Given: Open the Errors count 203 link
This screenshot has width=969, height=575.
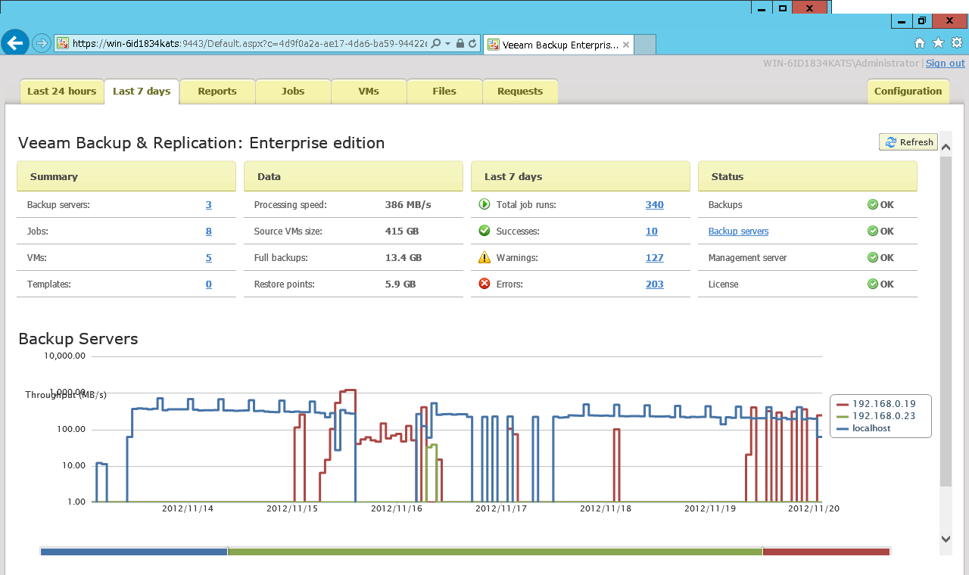Looking at the screenshot, I should click(x=654, y=284).
